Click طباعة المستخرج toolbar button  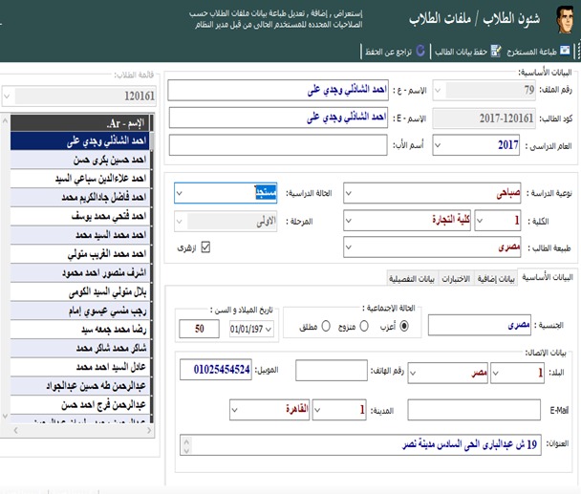coord(538,52)
